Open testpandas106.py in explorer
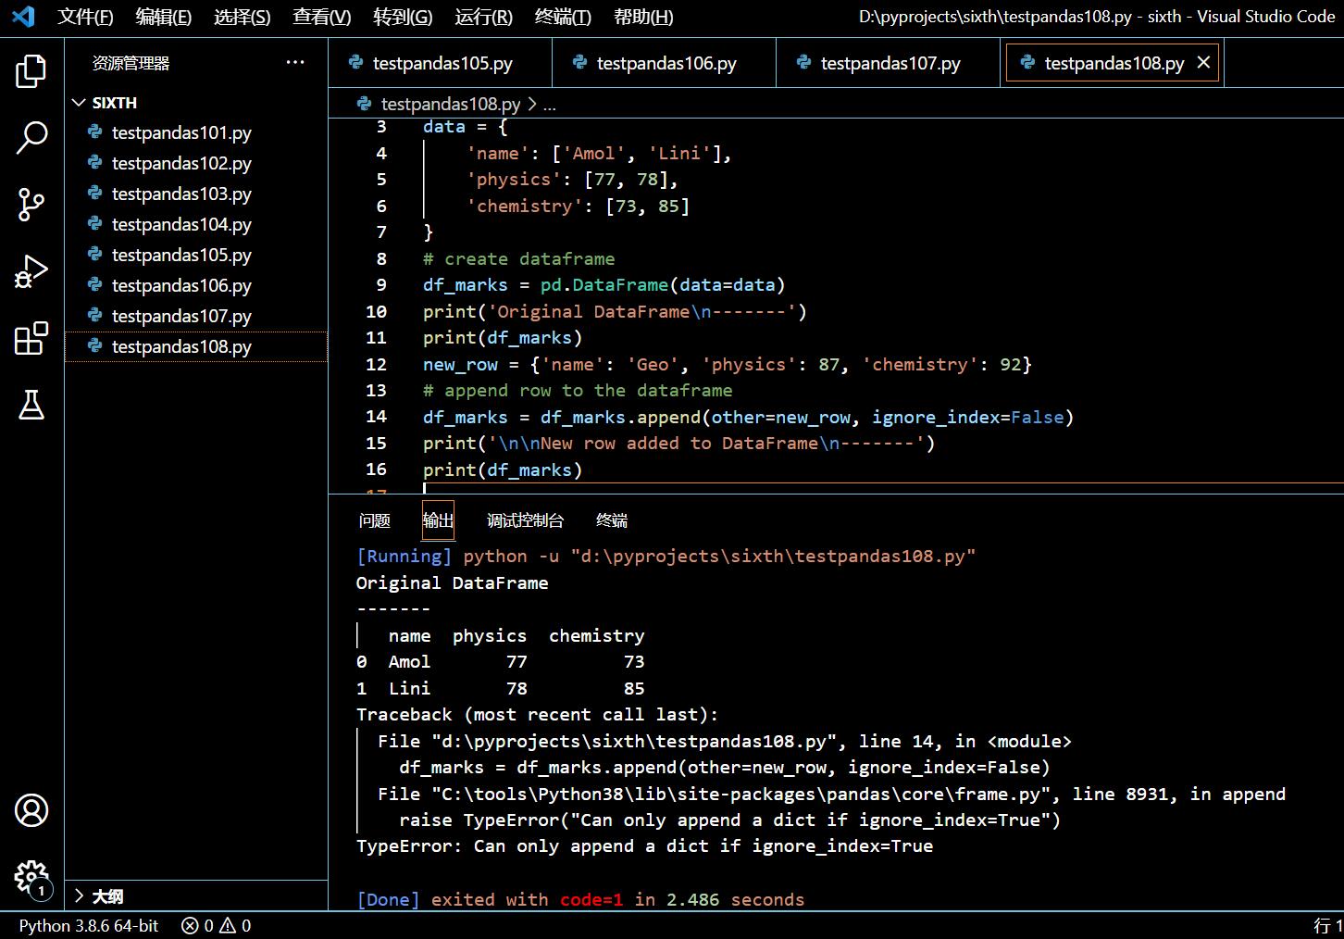 coord(196,285)
